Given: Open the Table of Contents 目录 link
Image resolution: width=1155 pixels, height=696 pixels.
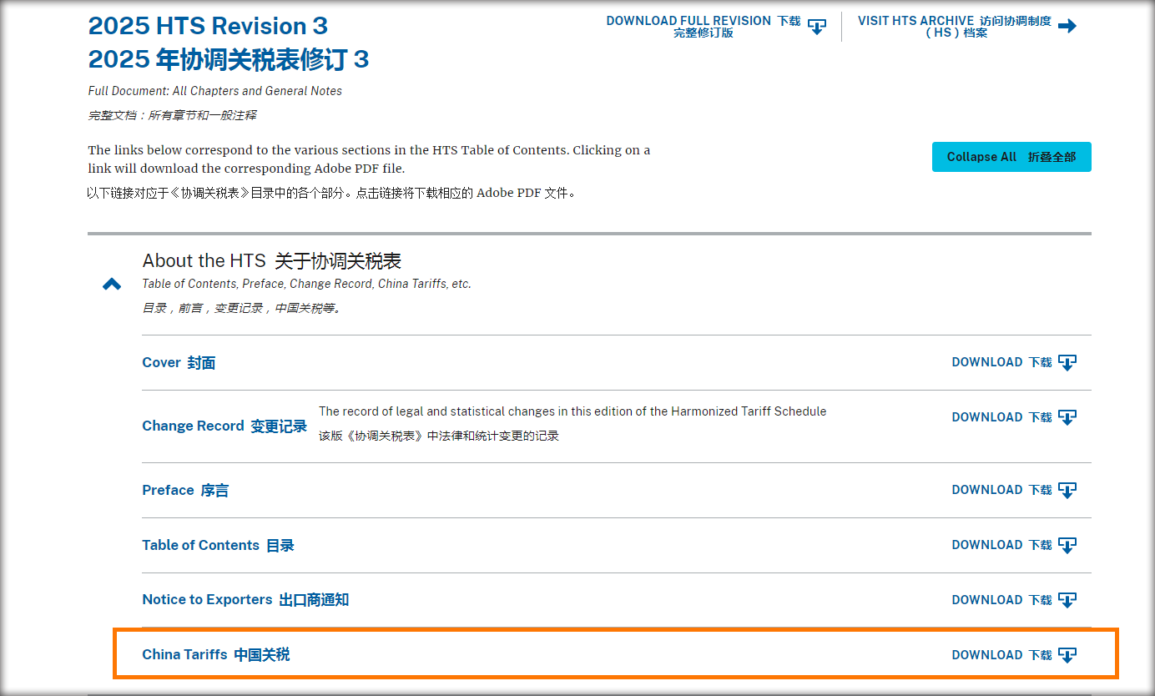Looking at the screenshot, I should click(x=218, y=545).
